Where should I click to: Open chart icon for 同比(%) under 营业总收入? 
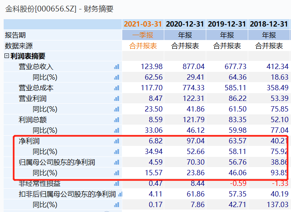point(117,77)
